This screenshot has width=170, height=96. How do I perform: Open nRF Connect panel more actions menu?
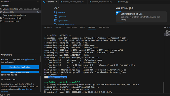(38, 2)
